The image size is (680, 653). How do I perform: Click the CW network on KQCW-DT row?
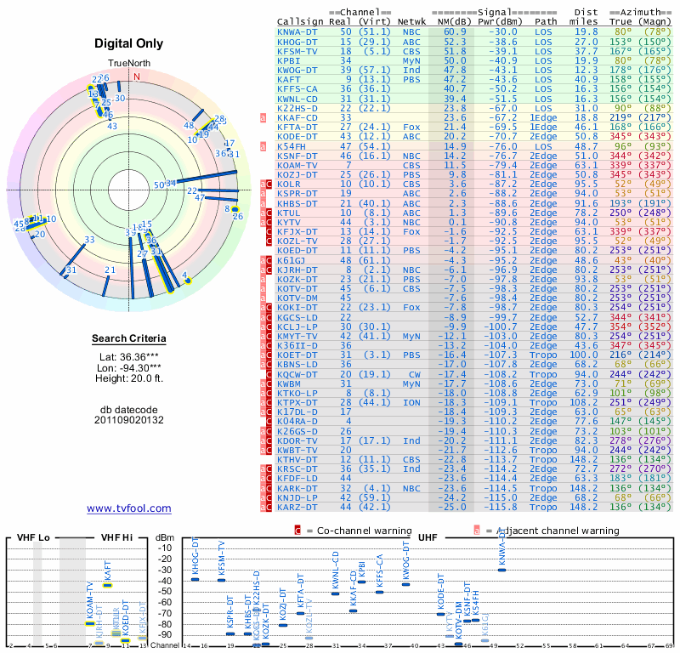point(414,374)
